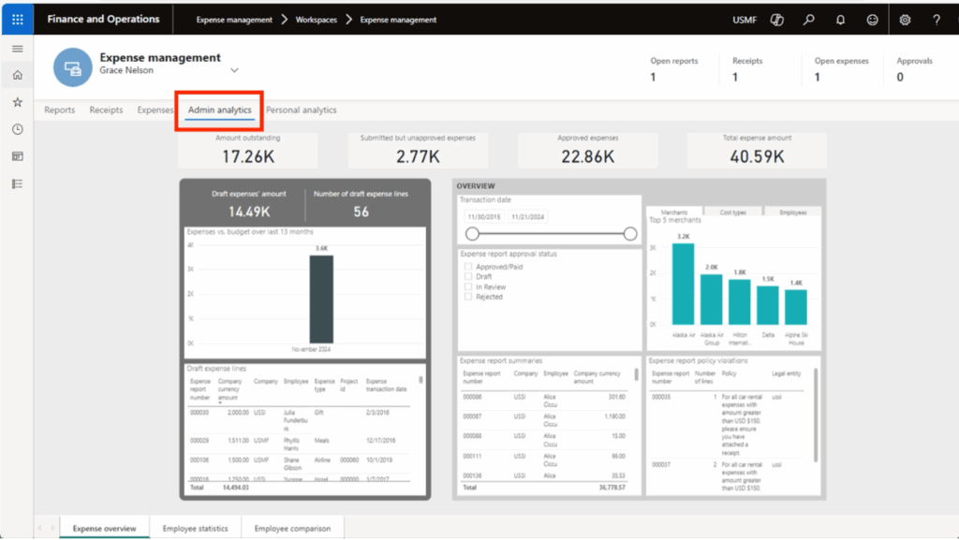Open the search magnifier icon
The height and width of the screenshot is (540, 959).
808,20
